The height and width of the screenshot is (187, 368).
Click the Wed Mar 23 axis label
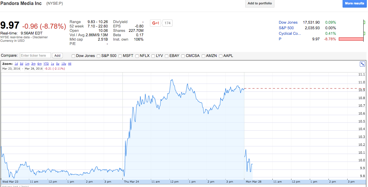pos(10,182)
